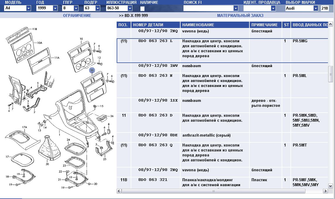Click the right arrow of the horizontal scrollbar
Viewport: 335px width, 199px height.
(325, 191)
